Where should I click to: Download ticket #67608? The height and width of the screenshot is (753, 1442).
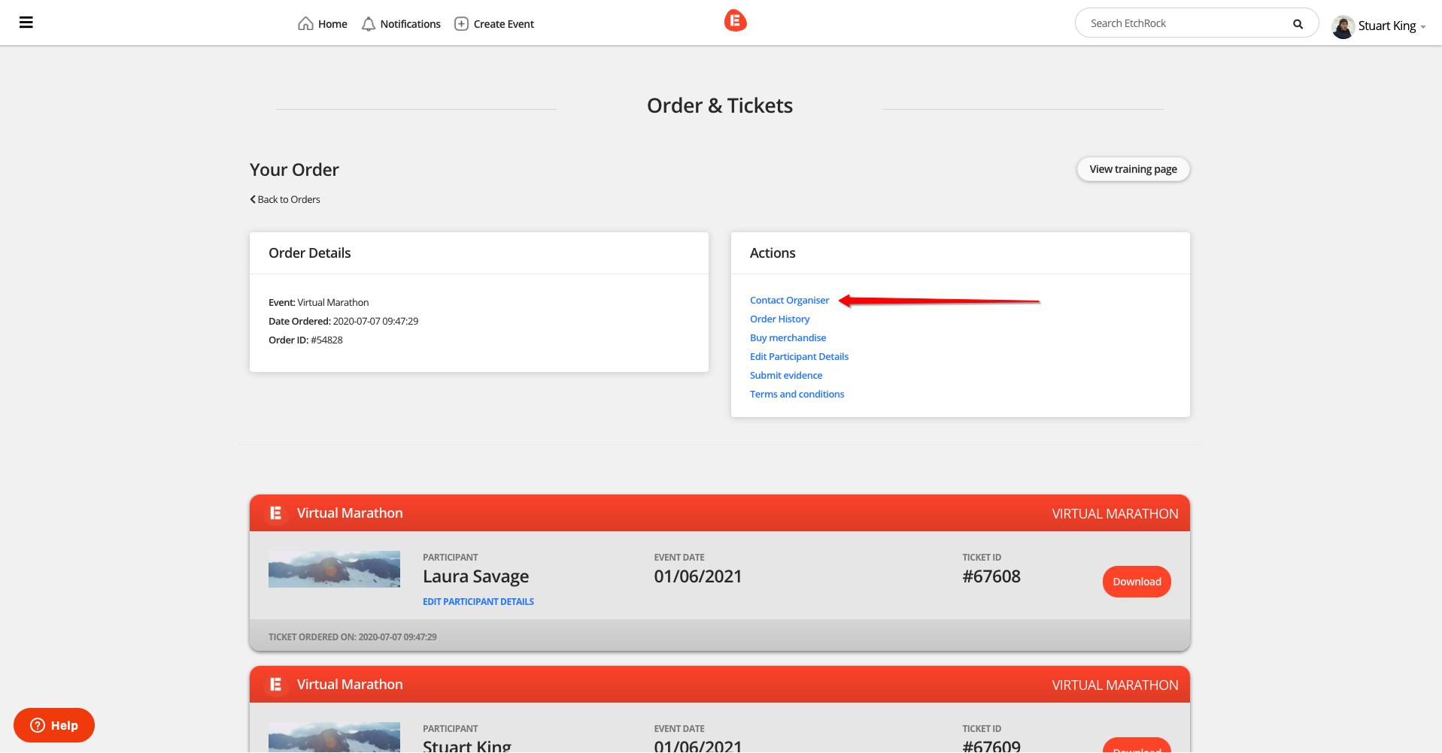tap(1136, 582)
